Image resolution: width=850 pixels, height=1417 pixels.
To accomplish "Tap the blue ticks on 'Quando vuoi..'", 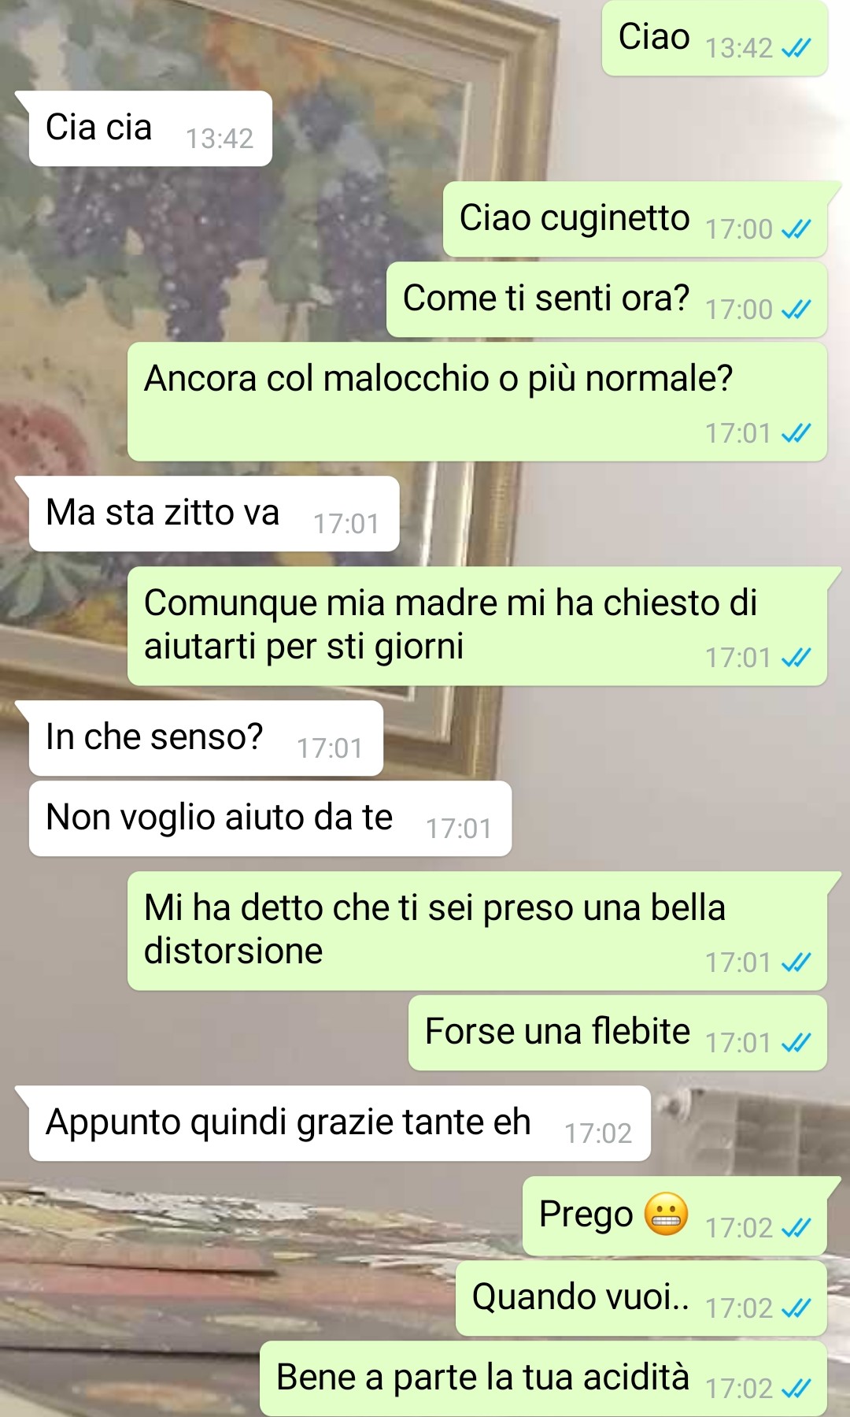I will 796,1308.
